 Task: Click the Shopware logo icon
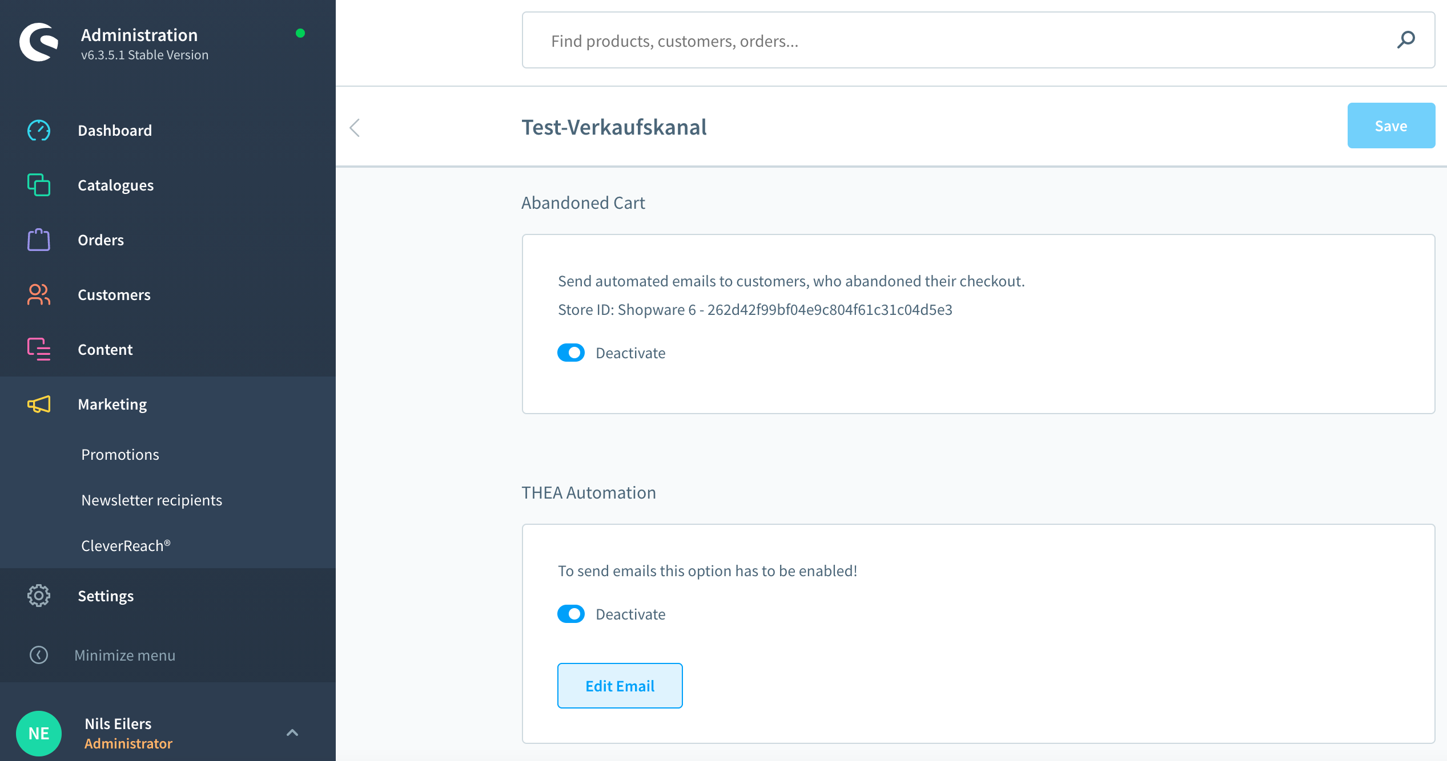[x=39, y=42]
